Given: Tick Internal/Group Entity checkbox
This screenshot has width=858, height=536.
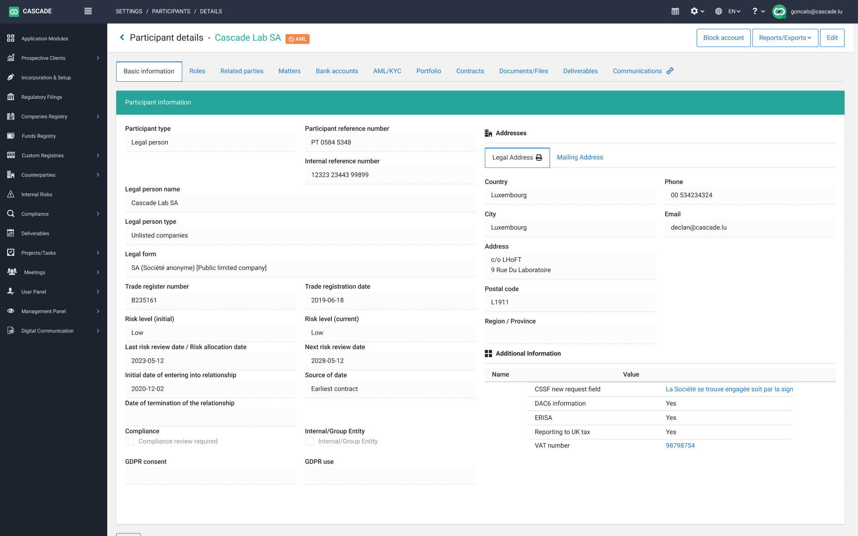Looking at the screenshot, I should 309,441.
